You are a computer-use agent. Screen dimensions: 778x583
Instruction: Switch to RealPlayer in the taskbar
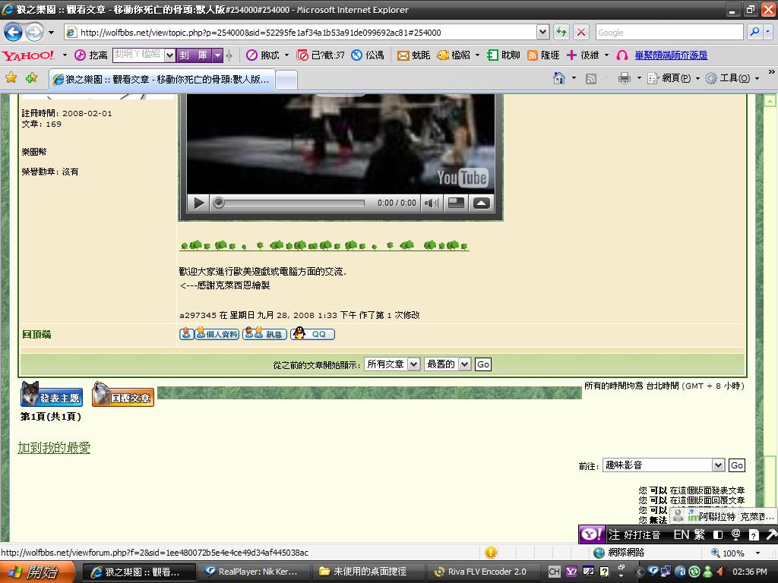[252, 572]
